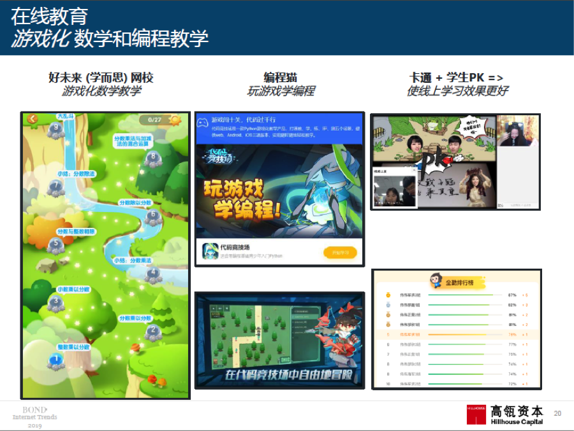
Task: Click red Hillhouse logo square
Action: pyautogui.click(x=476, y=415)
